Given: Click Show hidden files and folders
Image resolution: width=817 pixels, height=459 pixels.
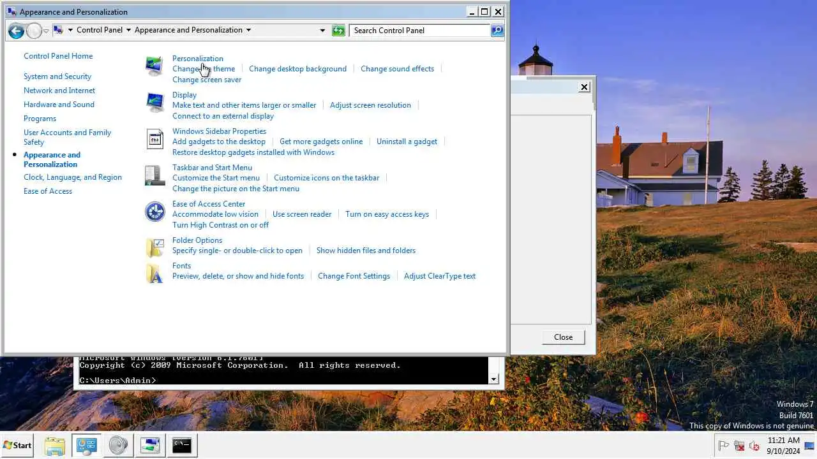Looking at the screenshot, I should 366,251.
